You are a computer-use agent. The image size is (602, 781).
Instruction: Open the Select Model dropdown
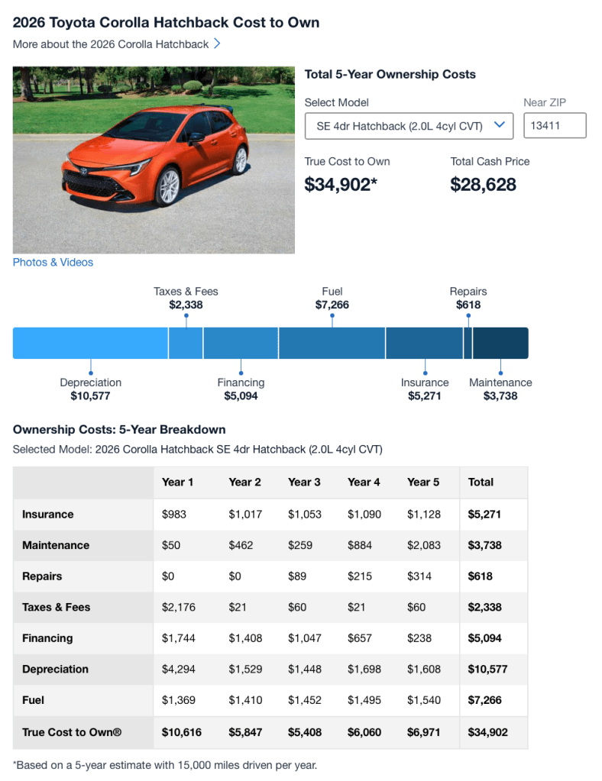click(x=409, y=126)
